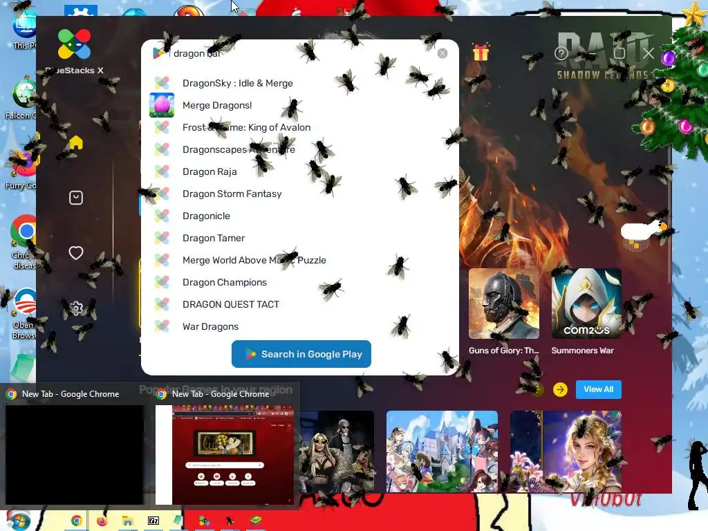Open the BlueStacks help question icon

[561, 54]
